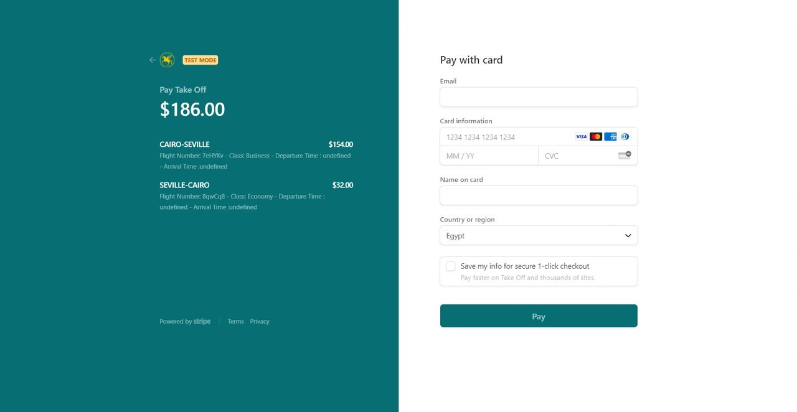Click the American Express icon
The height and width of the screenshot is (412, 797).
(x=610, y=137)
